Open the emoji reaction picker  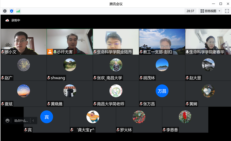pyautogui.click(x=8, y=121)
